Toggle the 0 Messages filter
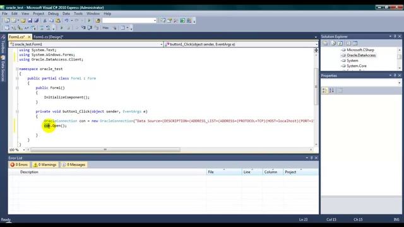 (x=74, y=165)
